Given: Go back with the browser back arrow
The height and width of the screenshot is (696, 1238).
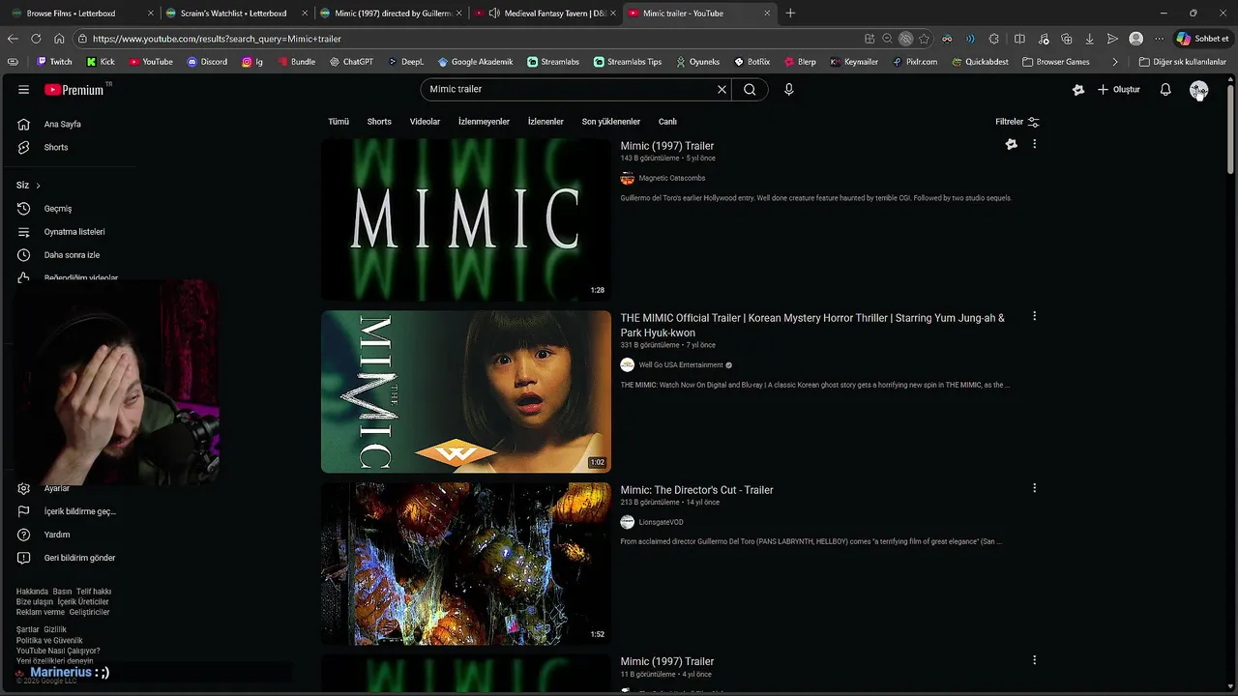Looking at the screenshot, I should pyautogui.click(x=13, y=39).
